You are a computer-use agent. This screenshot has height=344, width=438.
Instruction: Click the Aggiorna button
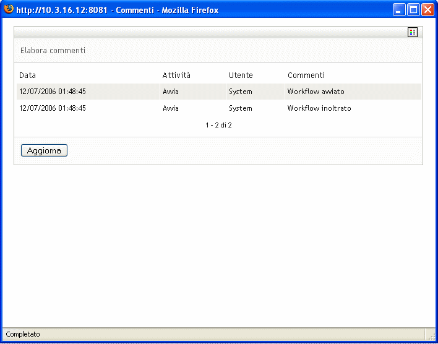pyautogui.click(x=44, y=150)
